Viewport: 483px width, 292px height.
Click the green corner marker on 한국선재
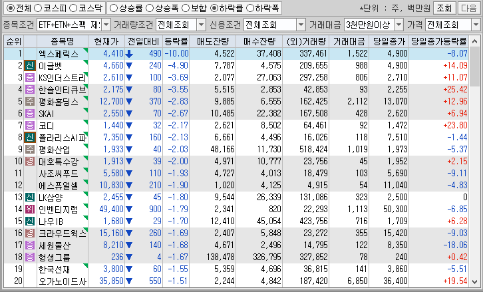tap(86, 265)
